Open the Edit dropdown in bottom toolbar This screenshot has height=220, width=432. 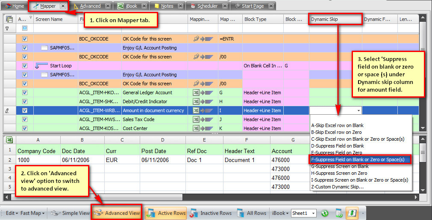tap(11, 213)
